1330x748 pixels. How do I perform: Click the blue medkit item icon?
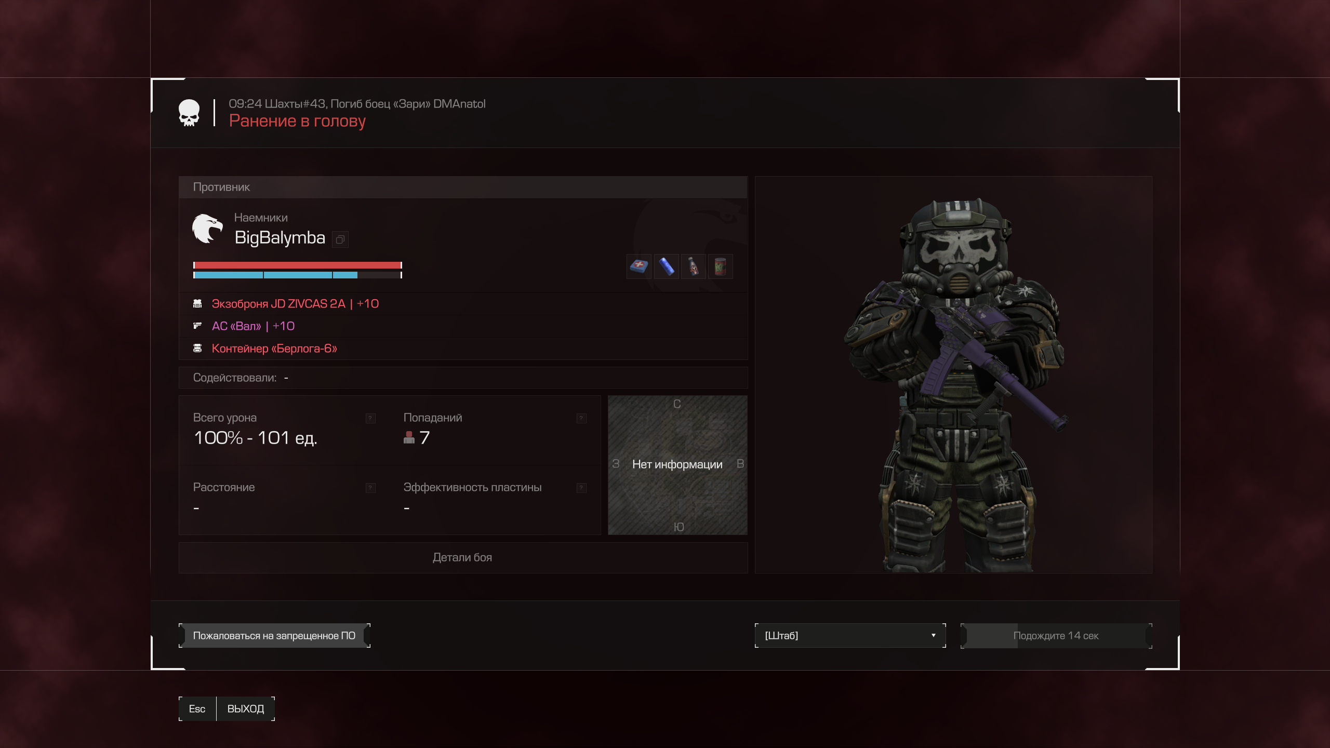639,266
